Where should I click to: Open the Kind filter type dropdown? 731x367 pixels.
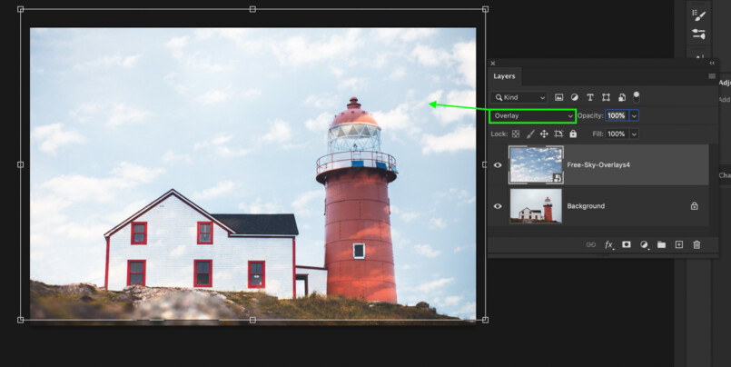[x=519, y=97]
